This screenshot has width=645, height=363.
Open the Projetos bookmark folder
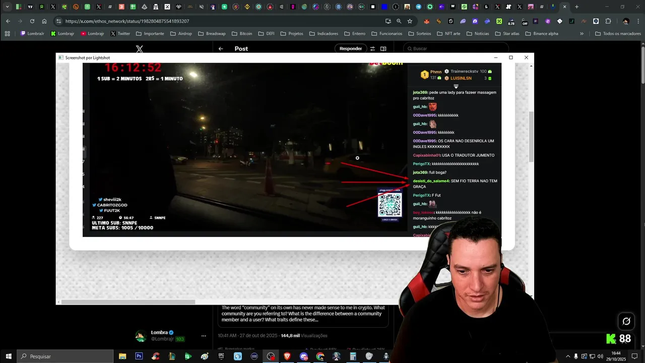(x=292, y=34)
